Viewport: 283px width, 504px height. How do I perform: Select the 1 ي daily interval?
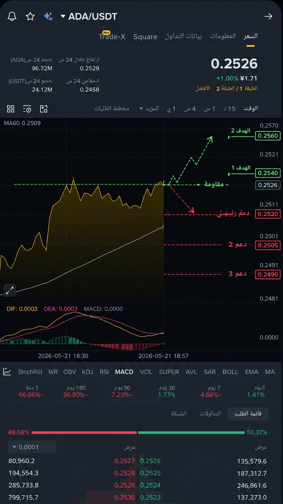pos(171,109)
